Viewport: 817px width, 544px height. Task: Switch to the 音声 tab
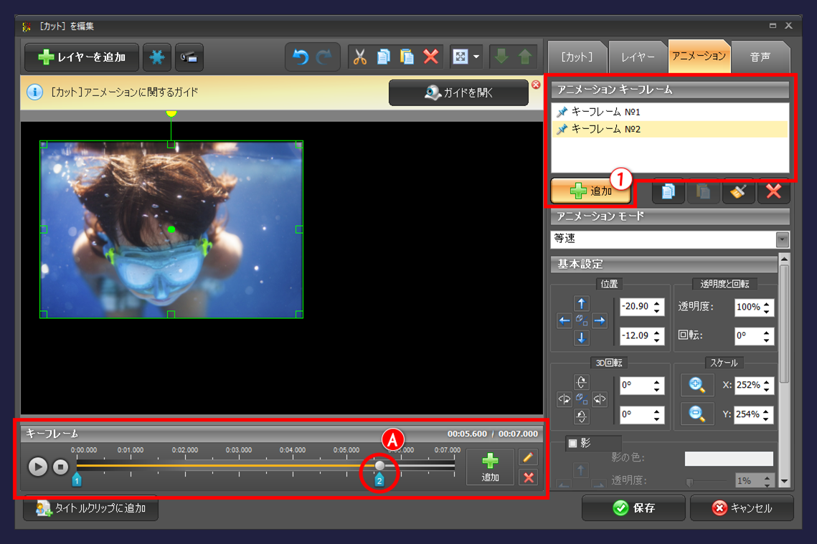[x=760, y=57]
